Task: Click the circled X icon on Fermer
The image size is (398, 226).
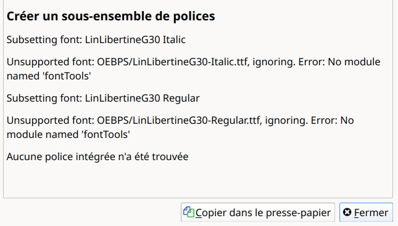Action: (x=347, y=212)
